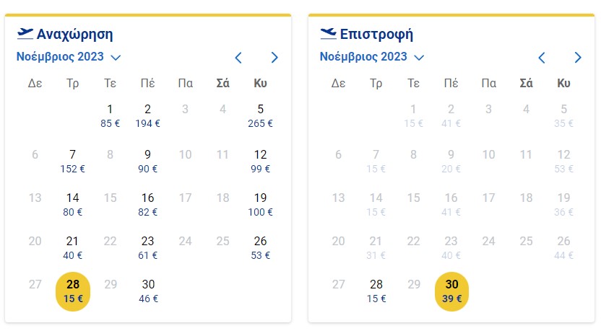Open departure month dropdown Νοέμβριος 2023
Viewport: 601px width, 331px height.
(69, 57)
